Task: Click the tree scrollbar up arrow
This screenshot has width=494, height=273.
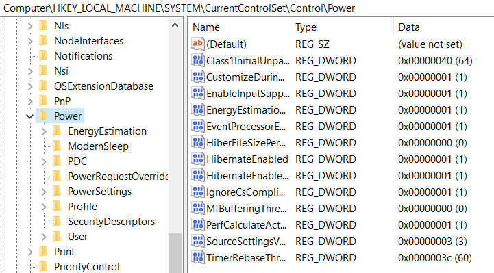Action: 175,25
